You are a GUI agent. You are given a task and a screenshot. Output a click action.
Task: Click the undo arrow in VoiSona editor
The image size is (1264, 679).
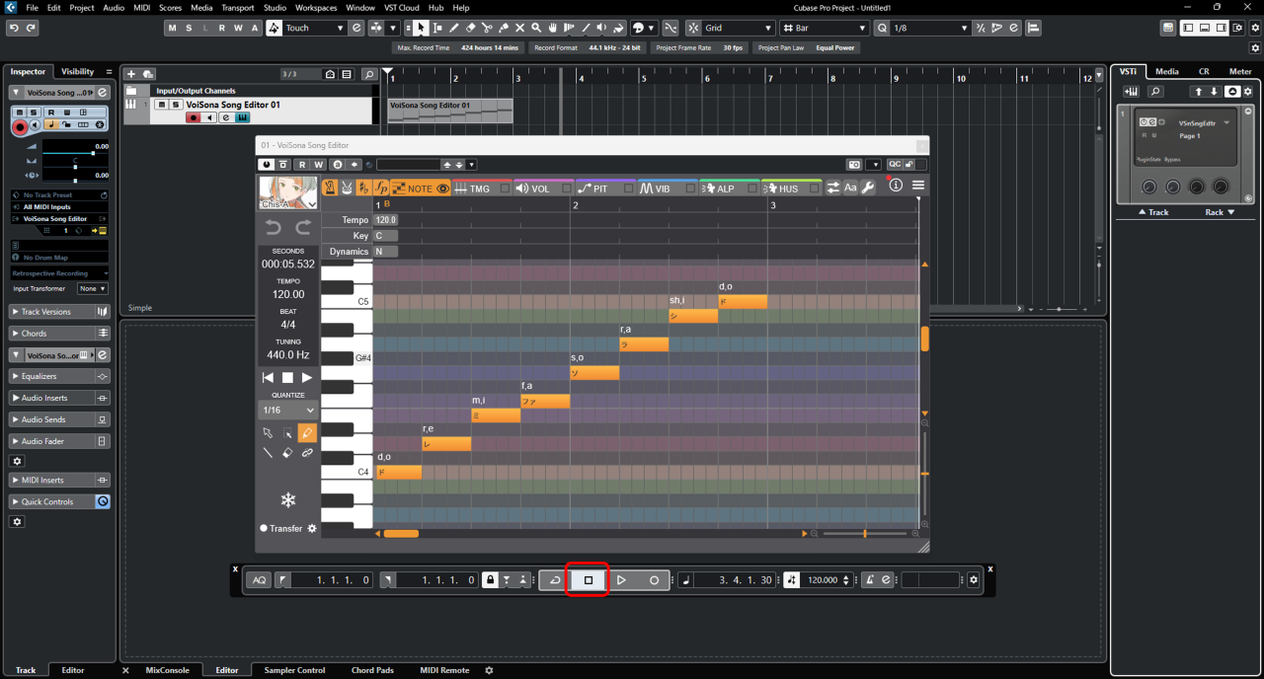tap(274, 228)
